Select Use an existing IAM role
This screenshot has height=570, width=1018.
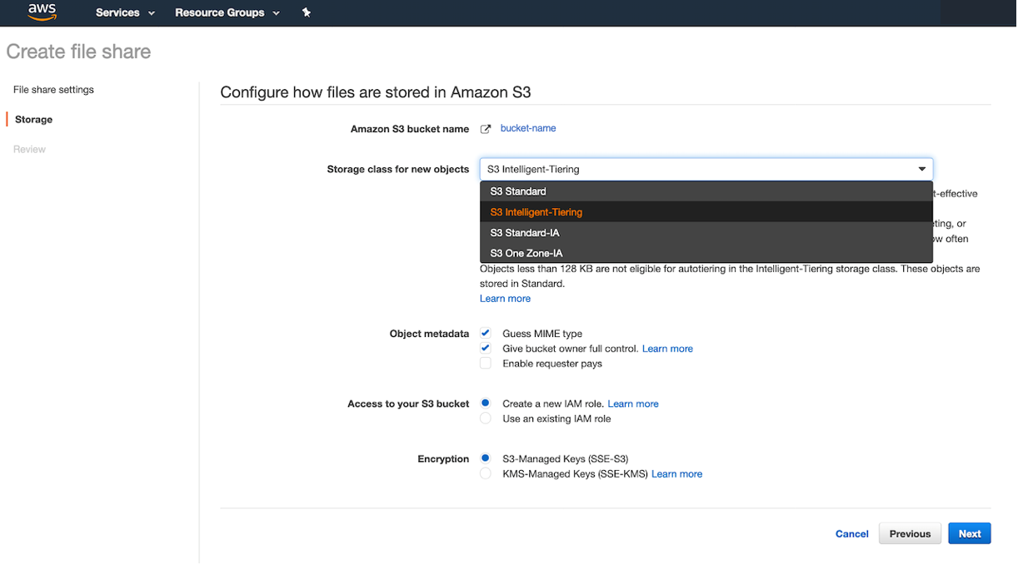pyautogui.click(x=486, y=418)
